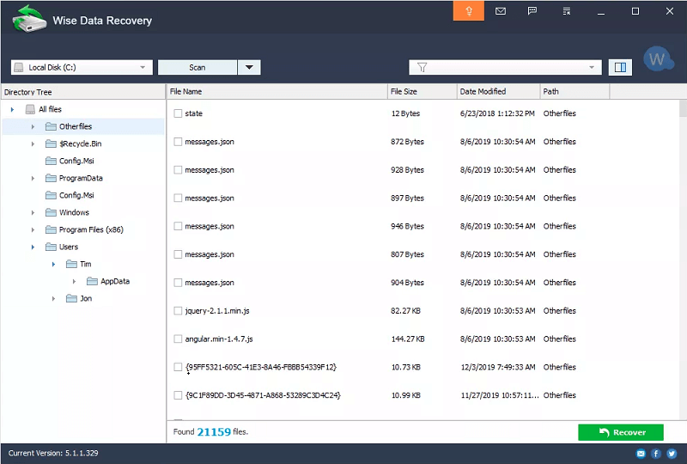This screenshot has width=687, height=464.
Task: Toggle the preview pane layout icon
Action: 619,67
